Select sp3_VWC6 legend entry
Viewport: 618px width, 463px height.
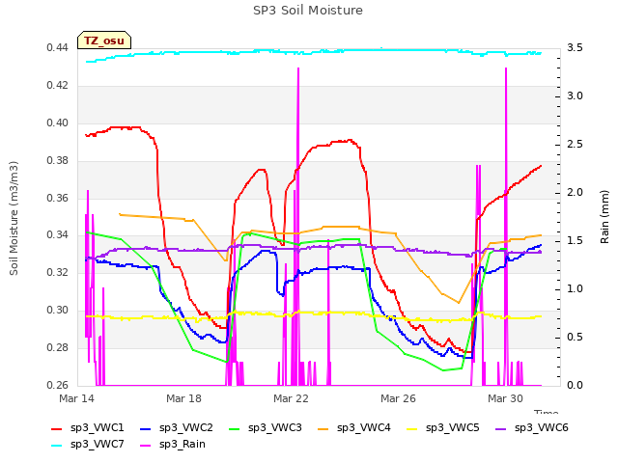tap(532, 428)
